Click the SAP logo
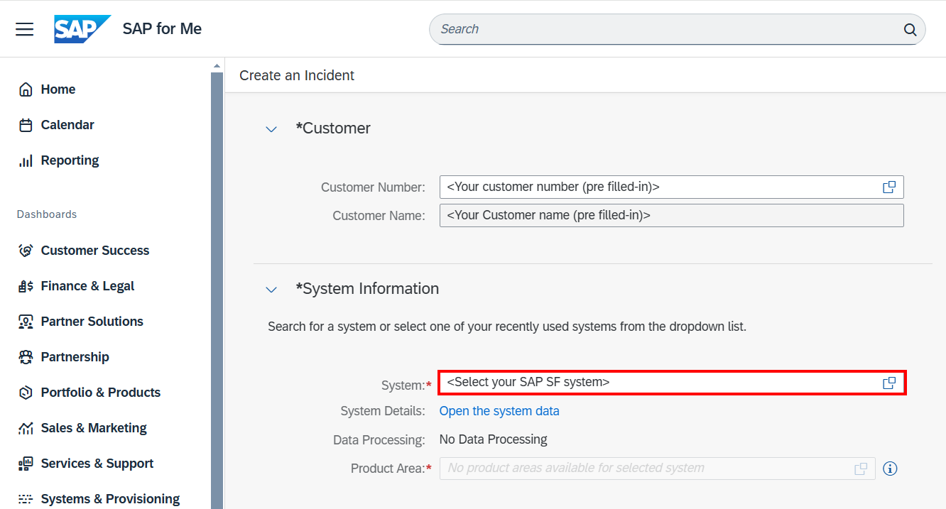This screenshot has height=509, width=946. pos(82,29)
